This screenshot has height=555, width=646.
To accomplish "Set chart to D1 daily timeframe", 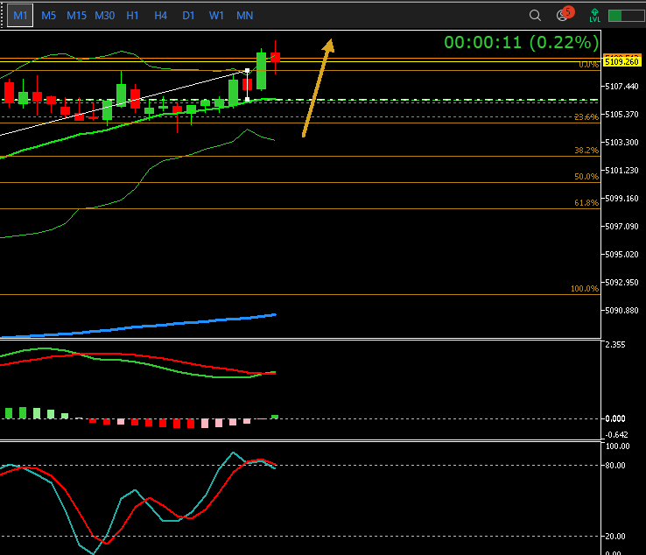I will click(x=188, y=16).
